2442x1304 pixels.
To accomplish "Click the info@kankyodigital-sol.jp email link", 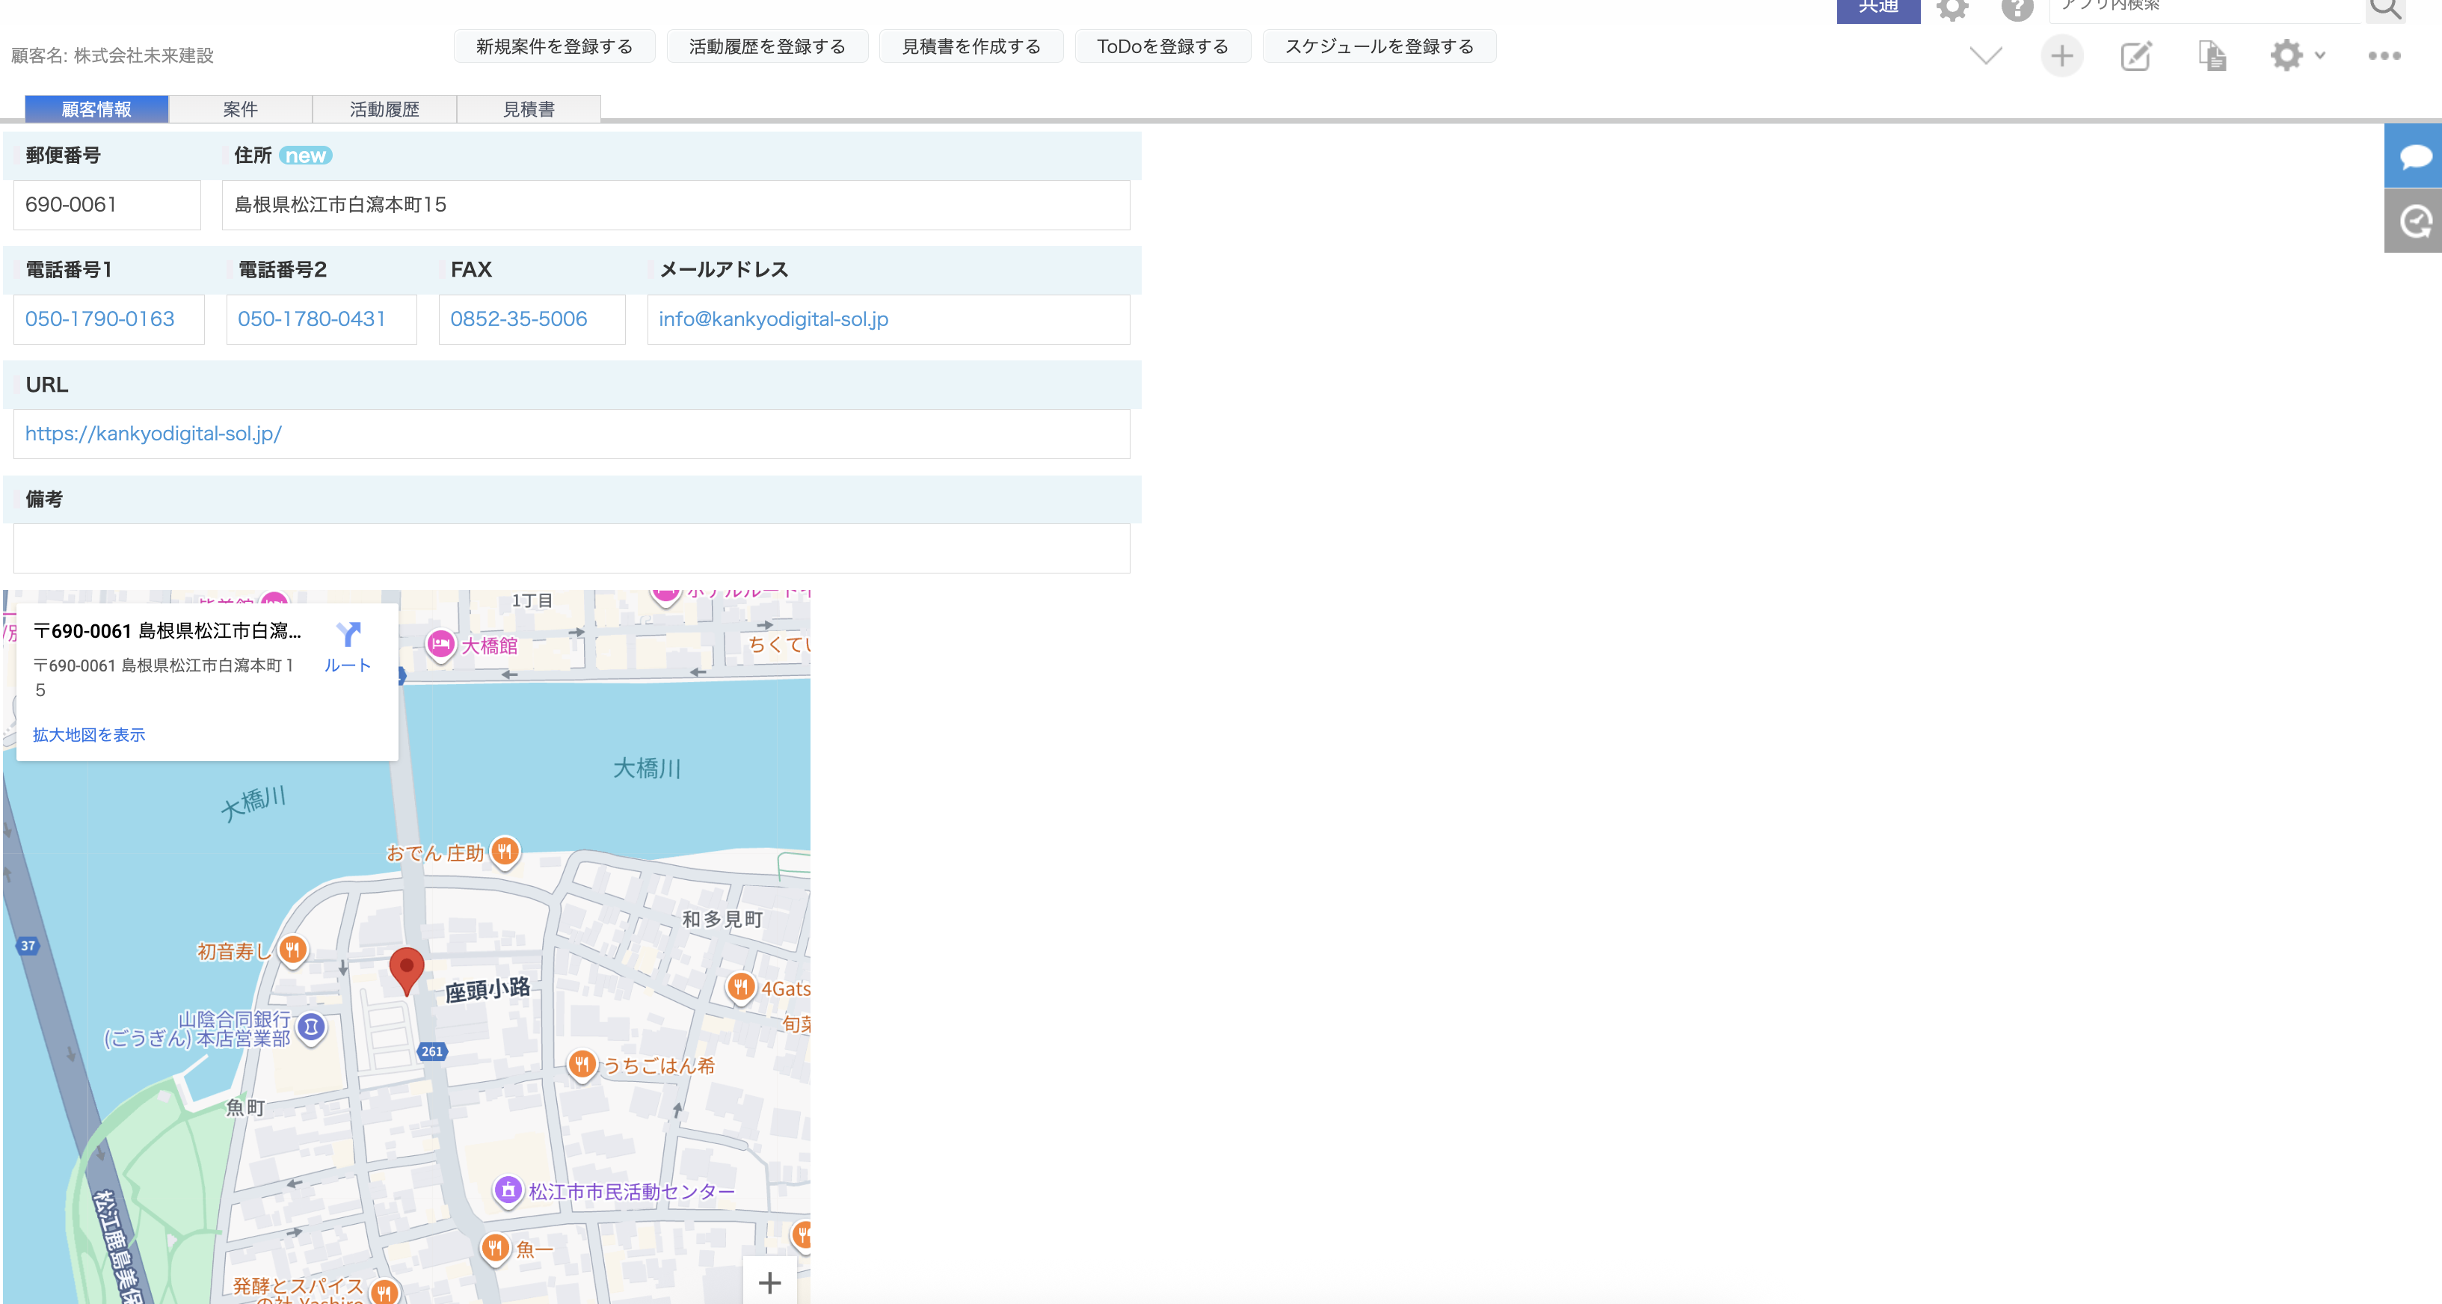I will pos(774,319).
